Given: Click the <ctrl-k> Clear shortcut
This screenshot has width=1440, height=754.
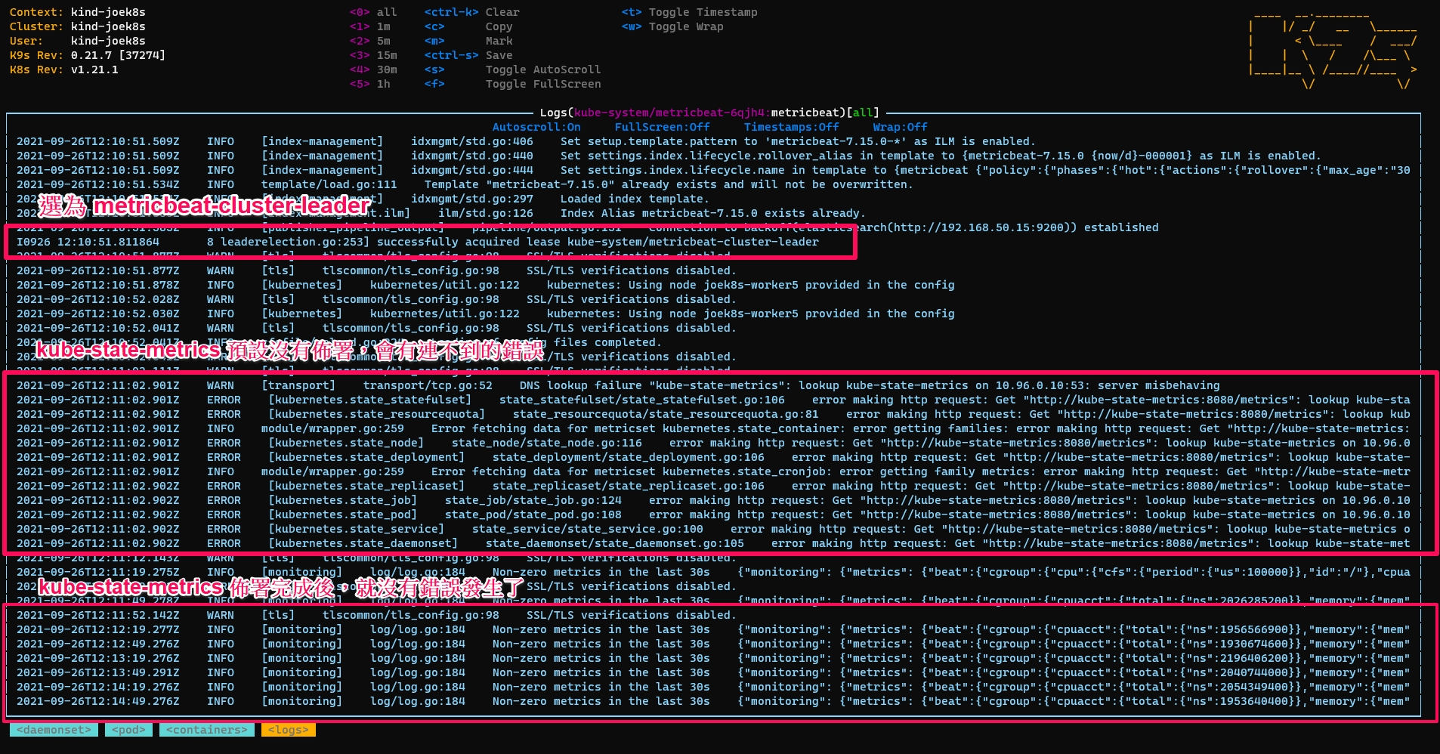Looking at the screenshot, I should point(471,12).
